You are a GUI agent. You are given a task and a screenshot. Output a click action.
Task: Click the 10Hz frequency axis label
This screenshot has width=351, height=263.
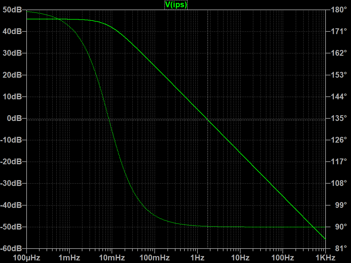click(x=240, y=258)
